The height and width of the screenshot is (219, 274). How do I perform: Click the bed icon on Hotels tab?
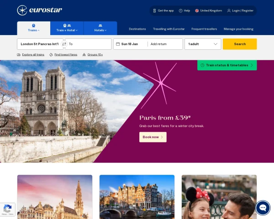point(100,26)
